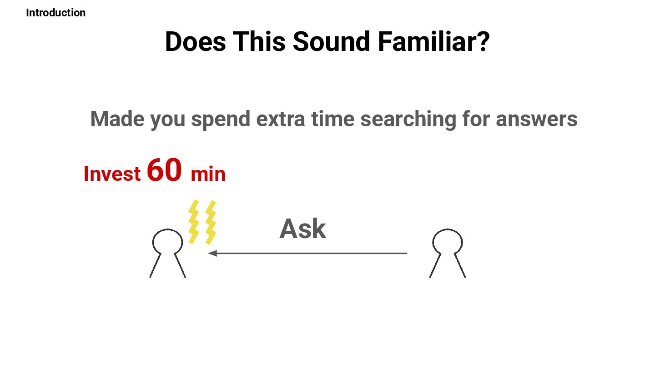Select the word 'Does' in title
Image resolution: width=655 pixels, height=368 pixels.
pos(195,41)
